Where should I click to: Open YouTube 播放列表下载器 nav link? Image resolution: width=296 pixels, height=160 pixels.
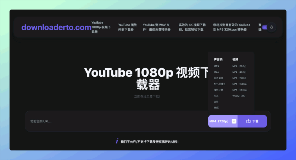127,27
